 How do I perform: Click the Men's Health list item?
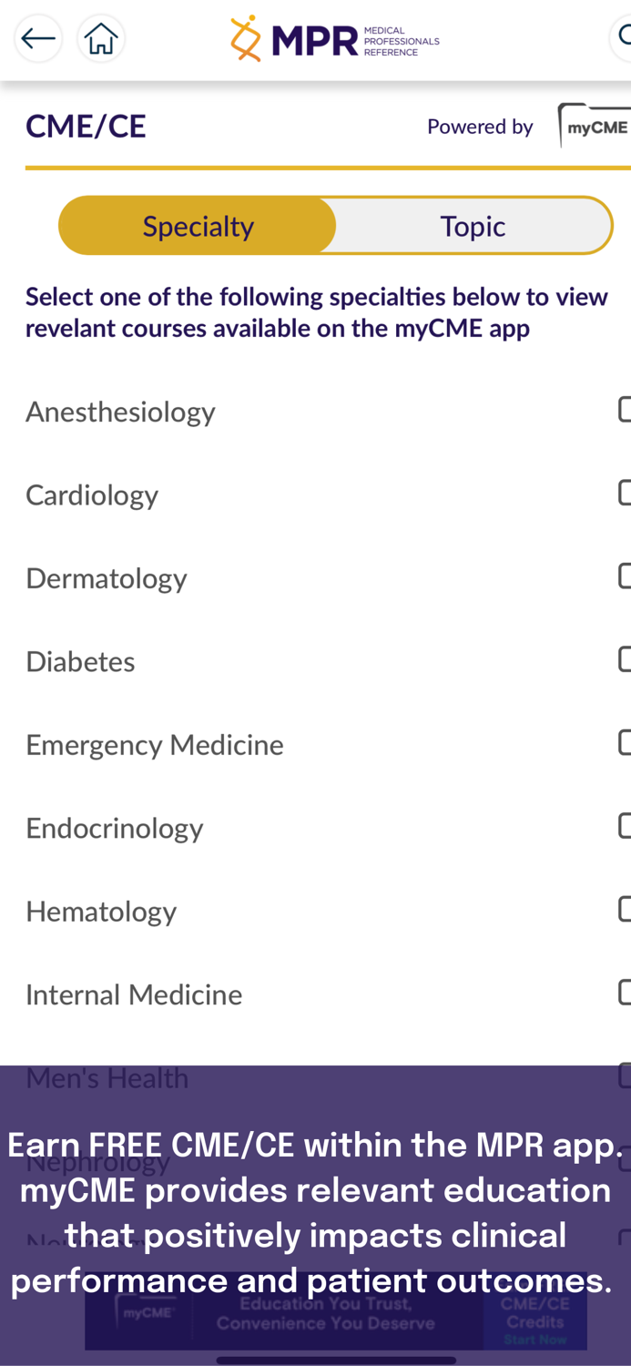107,1076
